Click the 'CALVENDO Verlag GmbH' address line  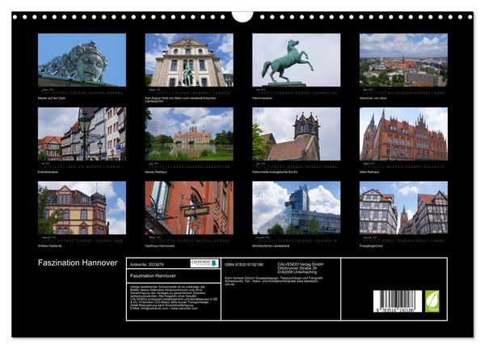pyautogui.click(x=301, y=264)
